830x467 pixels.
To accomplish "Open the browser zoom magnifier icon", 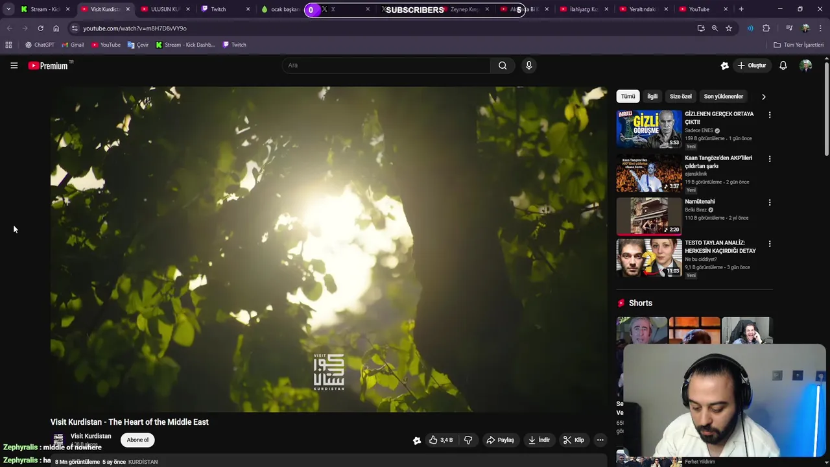I will click(715, 29).
